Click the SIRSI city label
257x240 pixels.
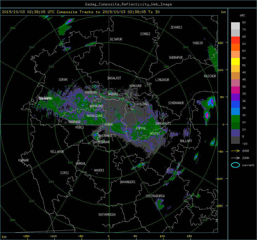[65, 173]
